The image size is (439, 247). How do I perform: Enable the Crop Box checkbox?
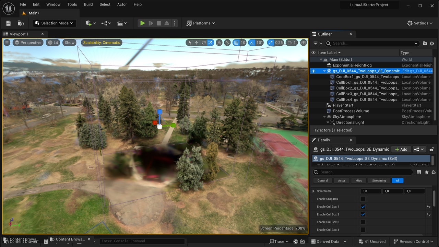click(363, 199)
